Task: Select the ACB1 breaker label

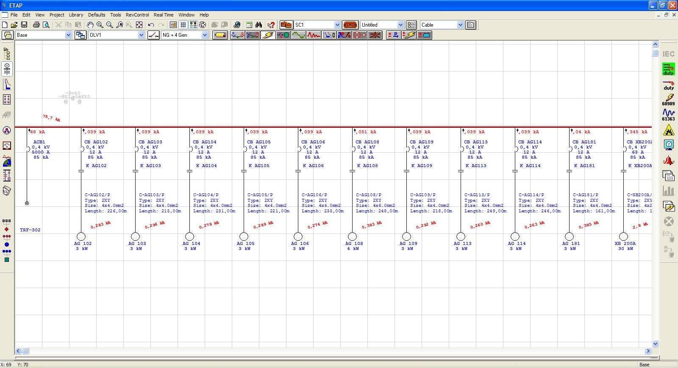Action: (39, 142)
